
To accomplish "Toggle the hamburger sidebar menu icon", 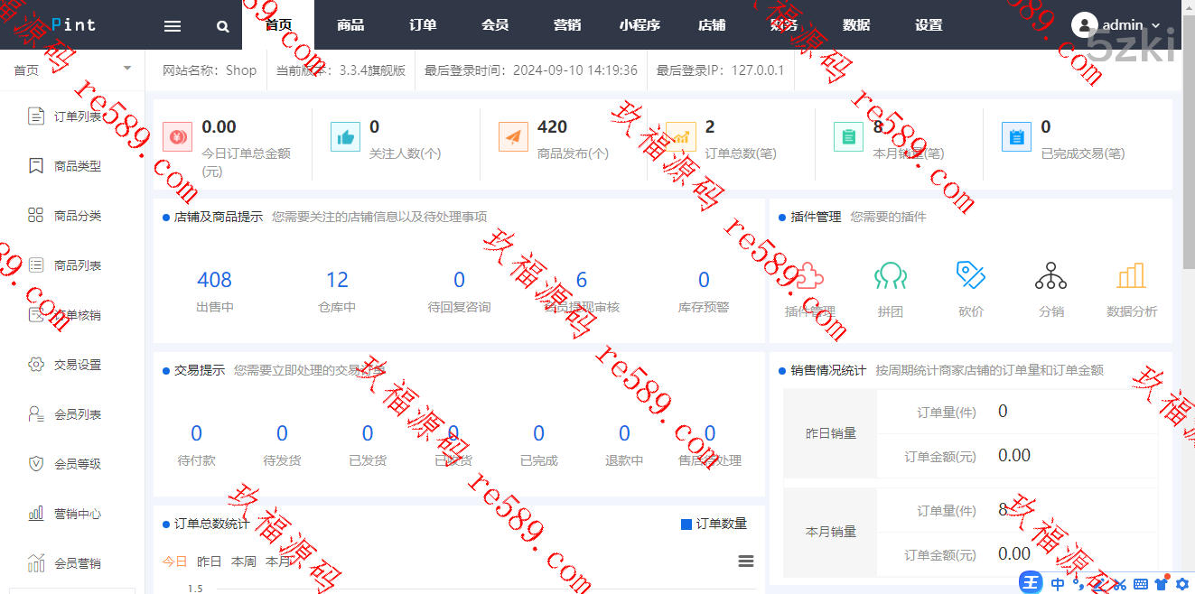I will click(173, 26).
